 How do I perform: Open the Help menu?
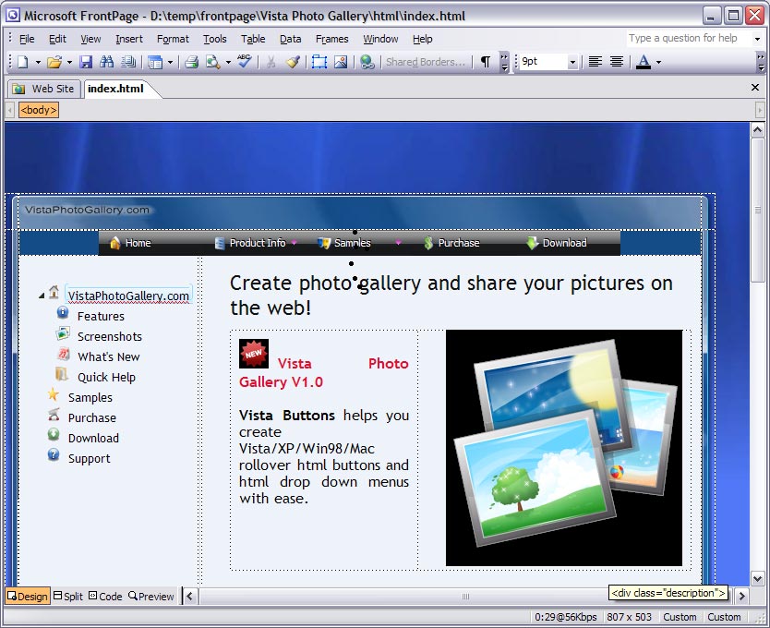(422, 39)
